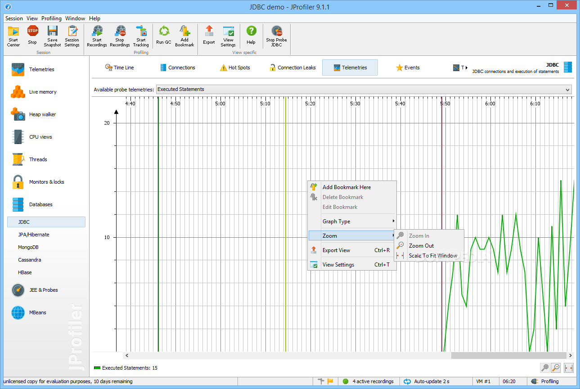The width and height of the screenshot is (580, 389).
Task: Click the Profiling status indicator
Action: 545,381
